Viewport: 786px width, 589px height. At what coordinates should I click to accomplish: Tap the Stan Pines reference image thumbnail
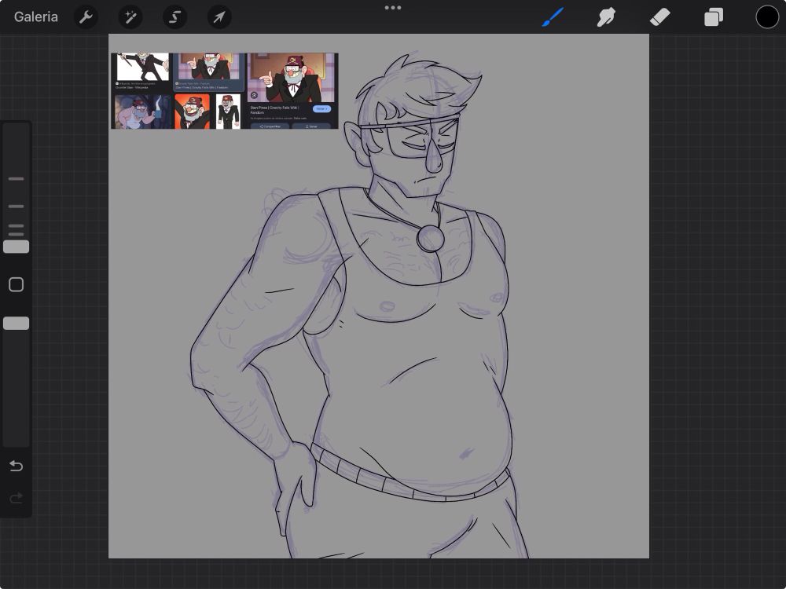(x=292, y=78)
